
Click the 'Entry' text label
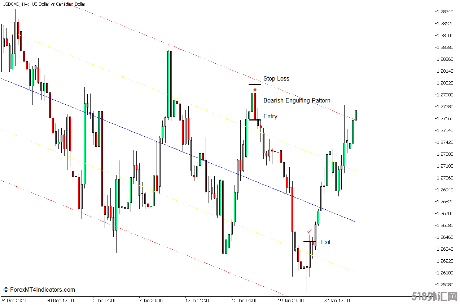tap(270, 116)
